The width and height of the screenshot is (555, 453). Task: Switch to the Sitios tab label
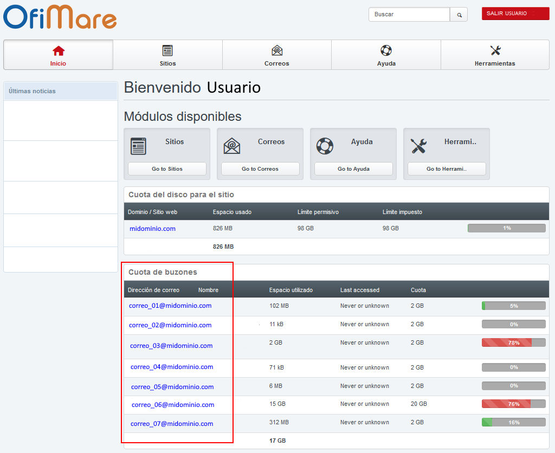168,64
